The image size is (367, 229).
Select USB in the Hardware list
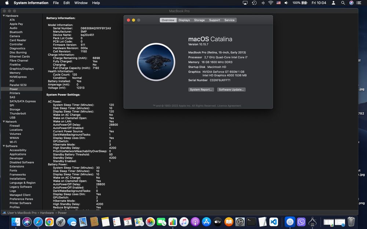tap(12, 118)
